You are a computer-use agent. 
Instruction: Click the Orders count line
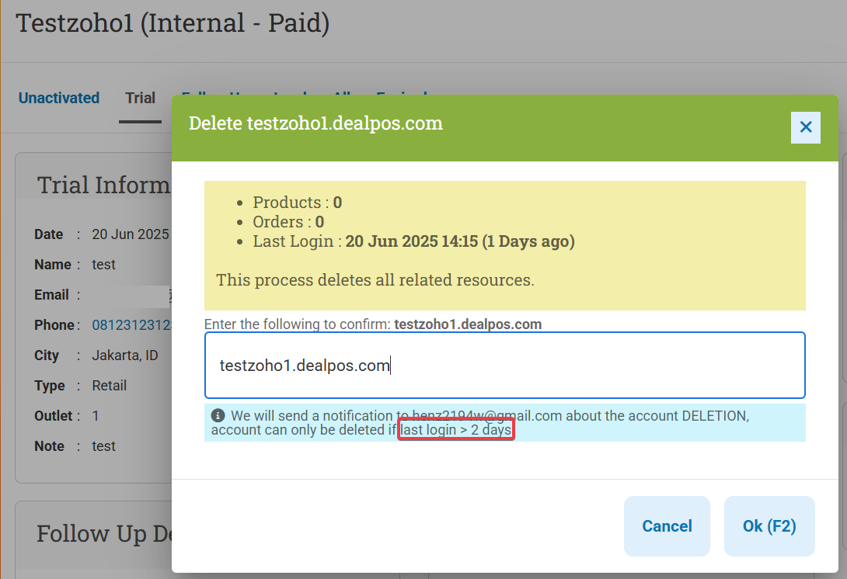[288, 222]
